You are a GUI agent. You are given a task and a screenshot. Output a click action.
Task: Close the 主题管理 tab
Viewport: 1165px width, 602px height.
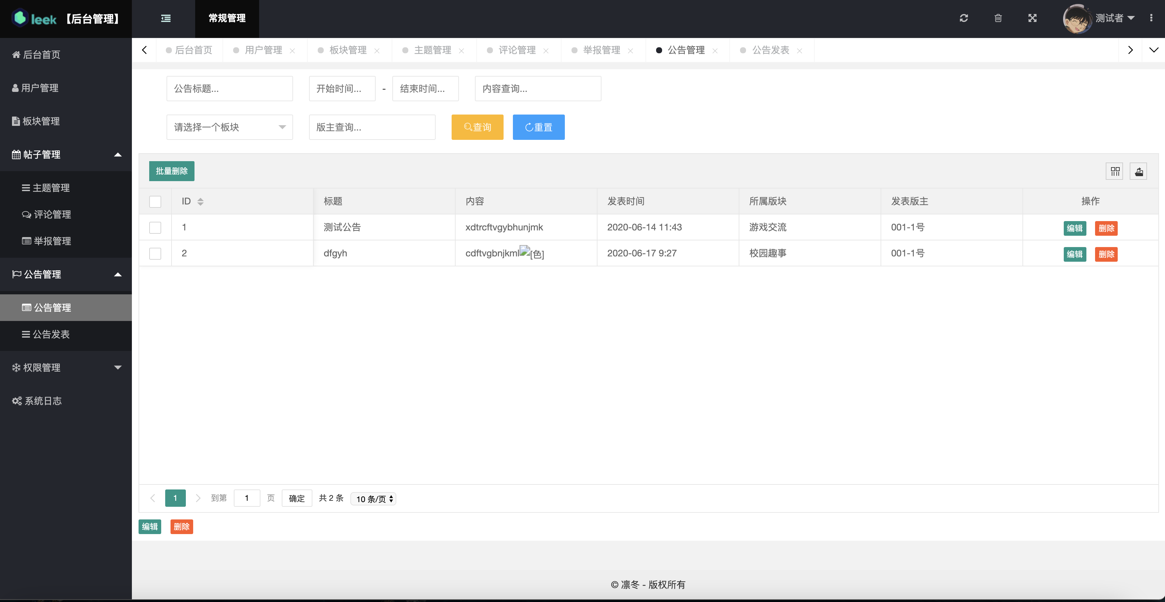pyautogui.click(x=461, y=51)
